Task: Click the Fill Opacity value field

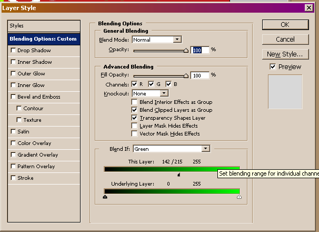Action: point(200,76)
